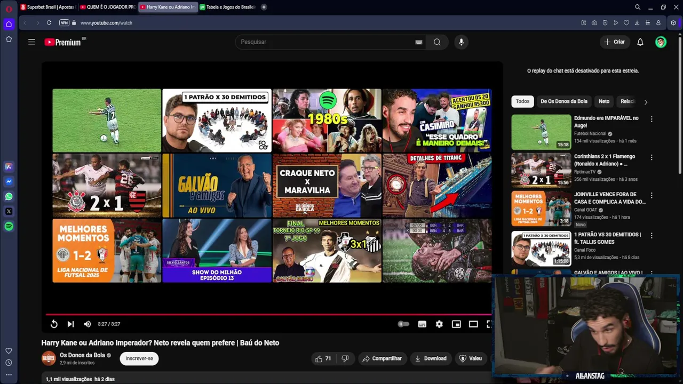
Task: Open video settings gear
Action: 439,324
